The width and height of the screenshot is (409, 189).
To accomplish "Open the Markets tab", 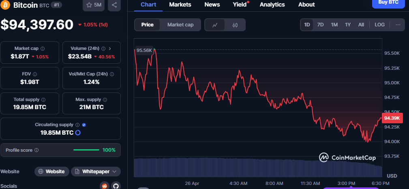I will [x=180, y=5].
